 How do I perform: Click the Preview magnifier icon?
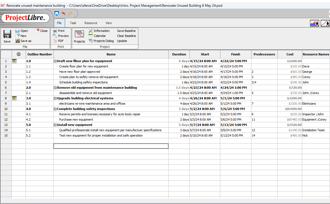coord(55,36)
